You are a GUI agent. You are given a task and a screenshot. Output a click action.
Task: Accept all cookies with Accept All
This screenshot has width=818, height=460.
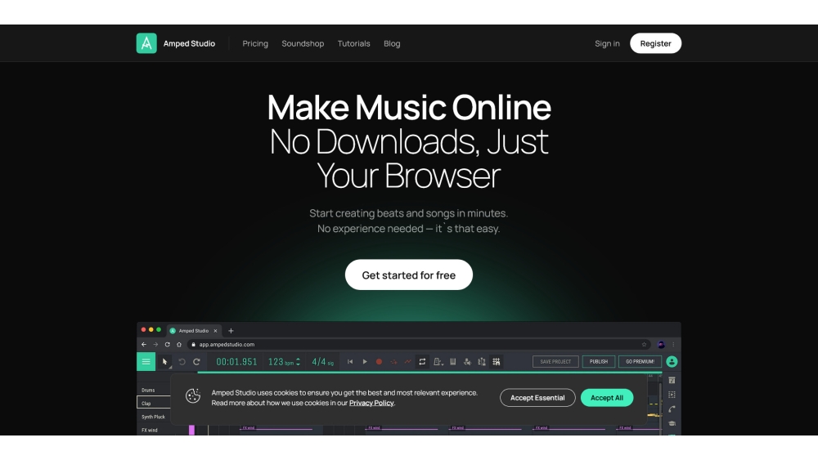coord(607,398)
